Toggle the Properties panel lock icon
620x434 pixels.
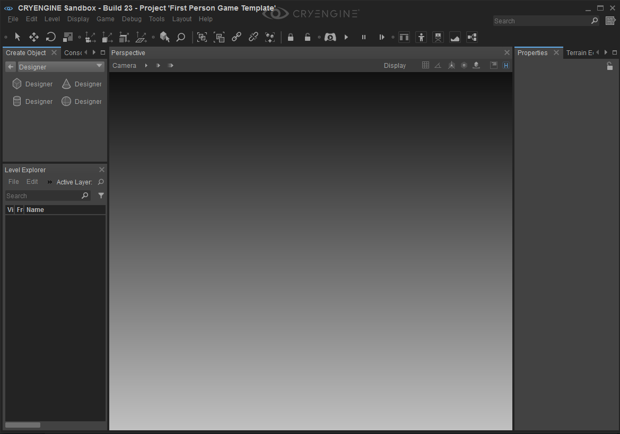(x=610, y=66)
